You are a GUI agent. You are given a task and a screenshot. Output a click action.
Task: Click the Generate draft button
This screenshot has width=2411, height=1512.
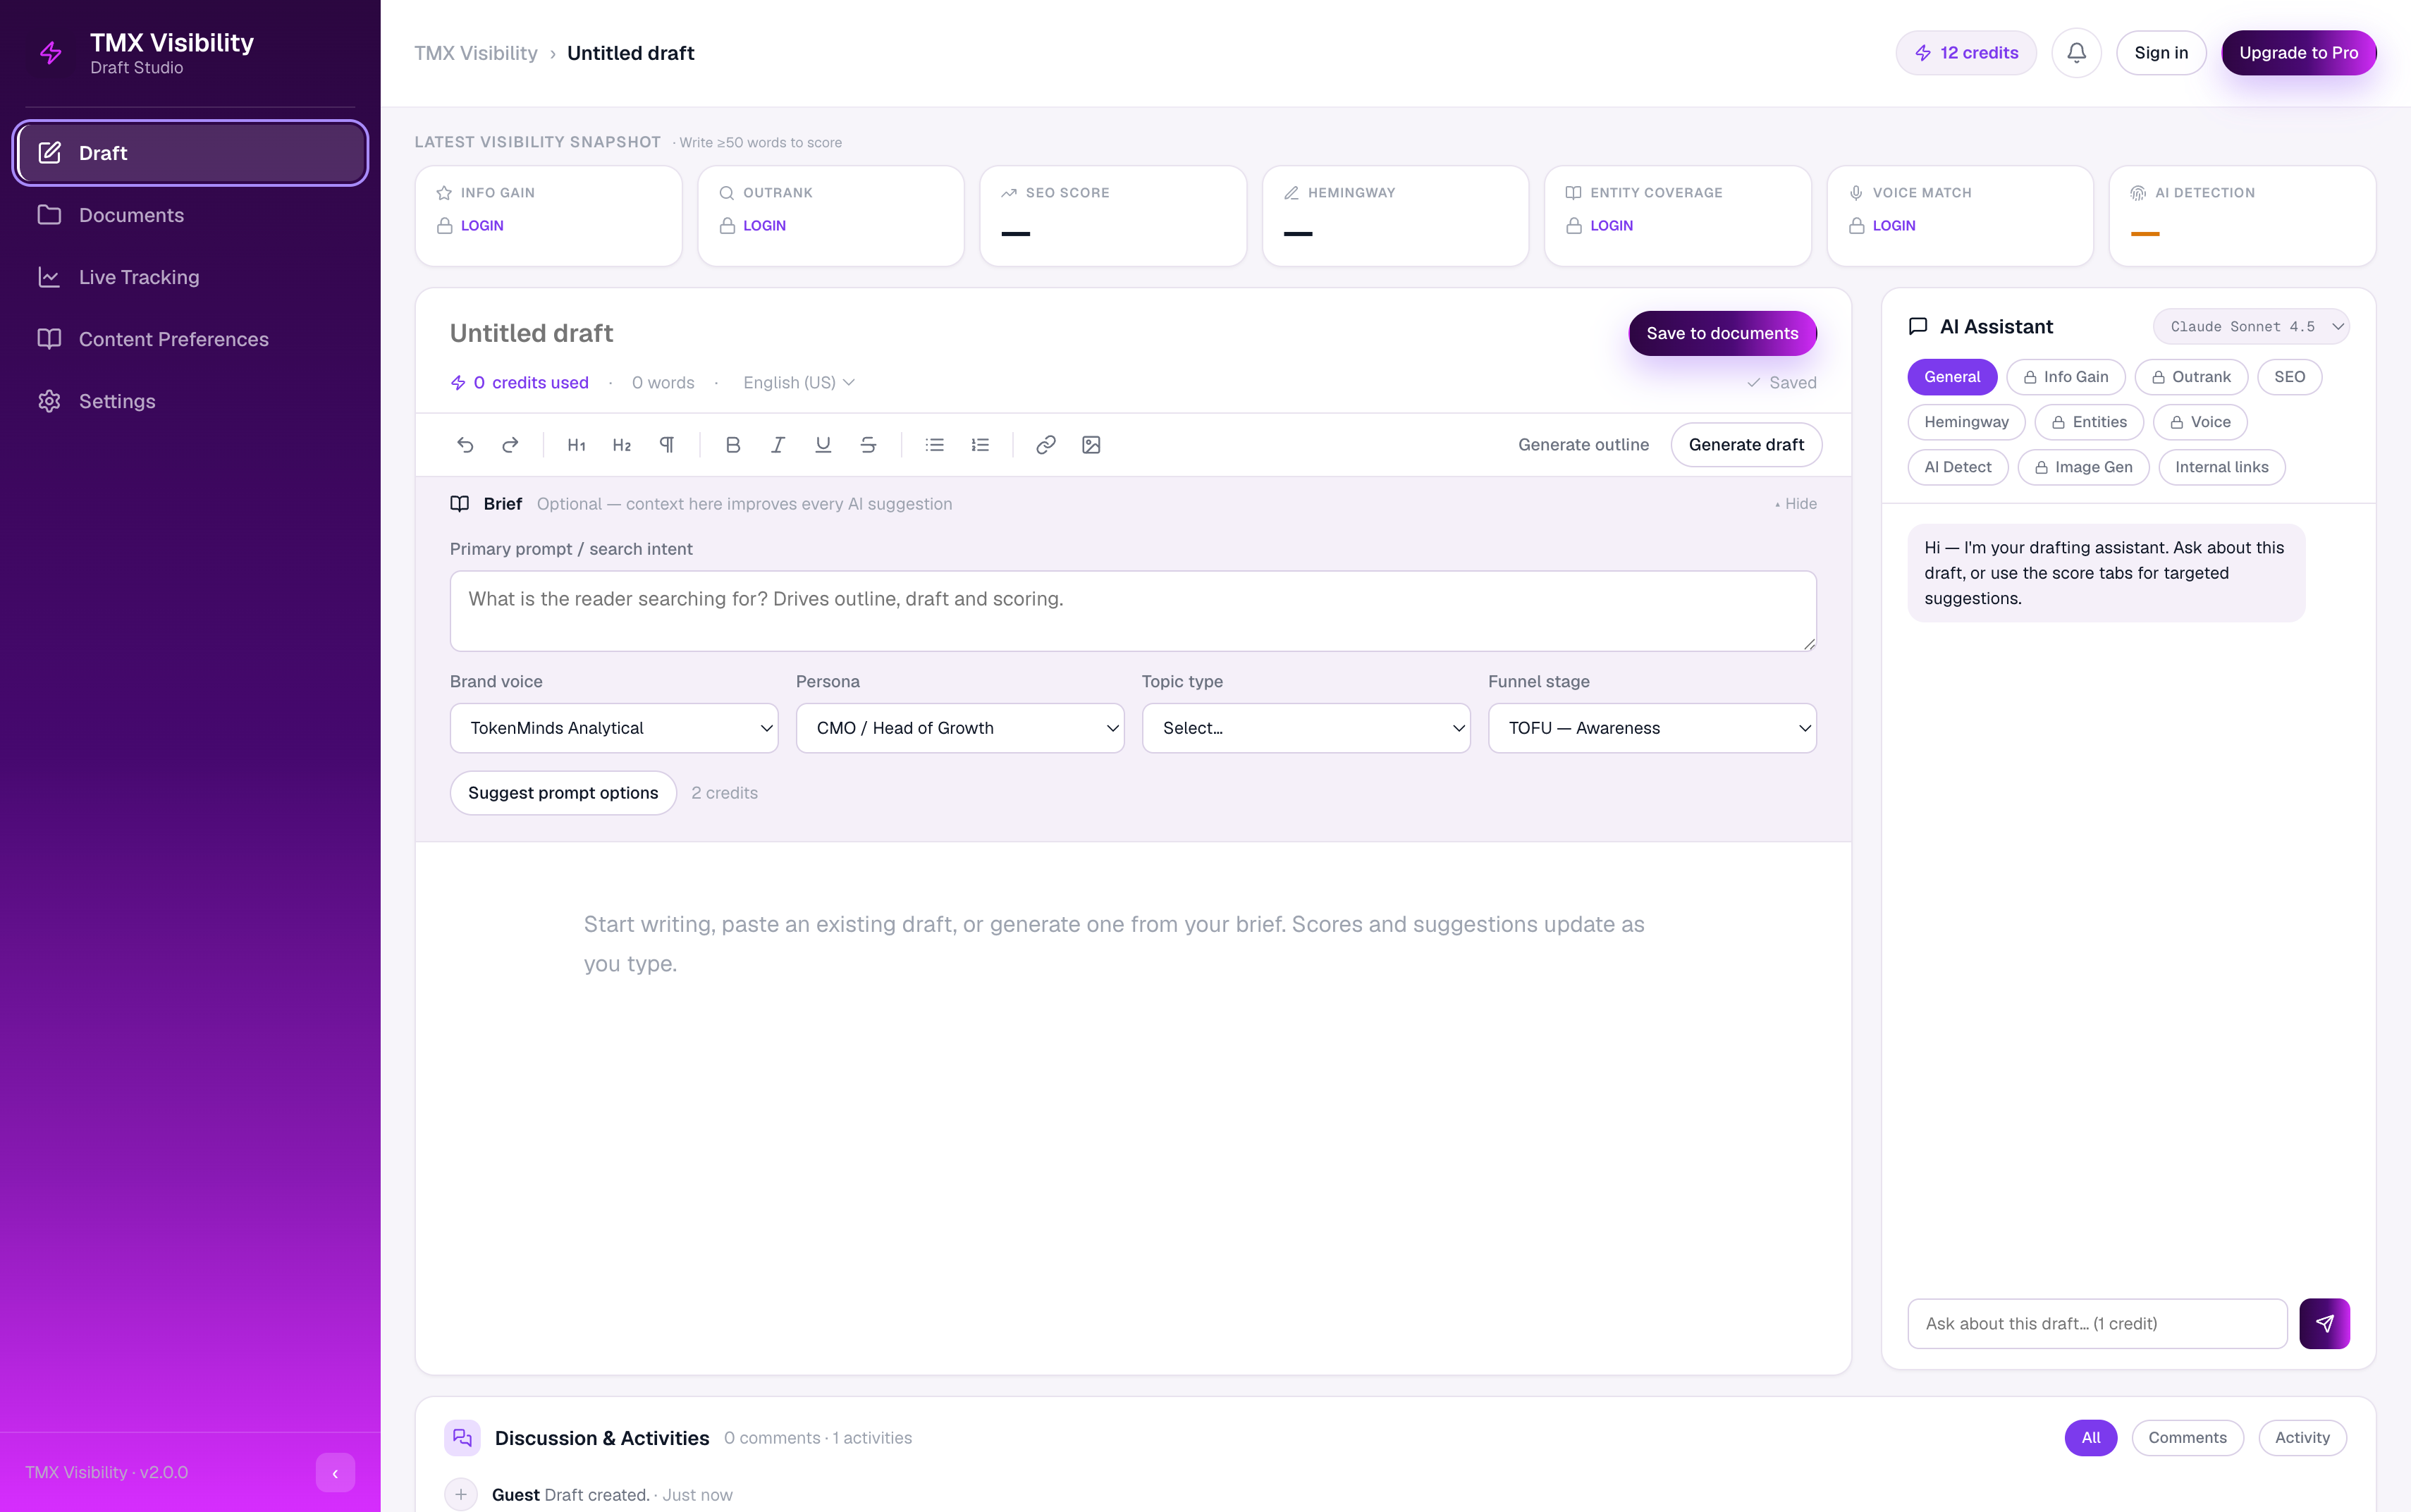1746,445
